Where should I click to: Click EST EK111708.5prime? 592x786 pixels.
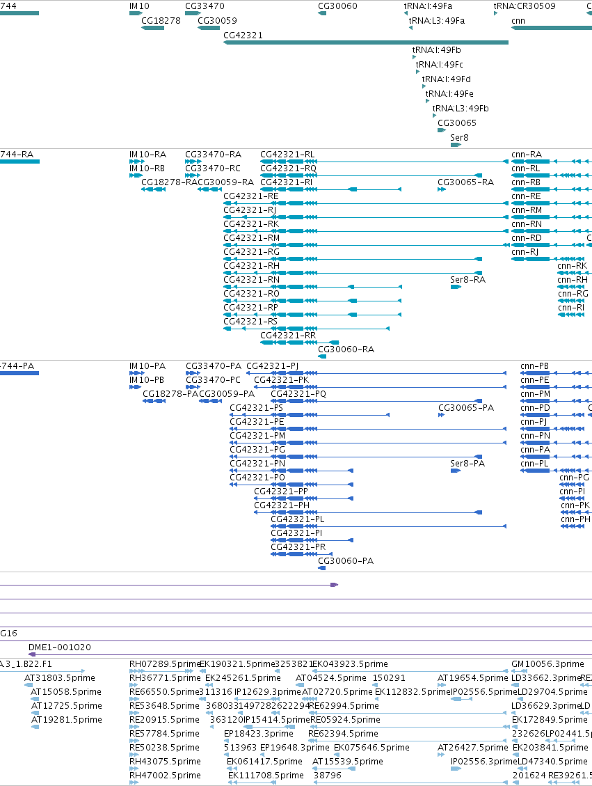266,775
